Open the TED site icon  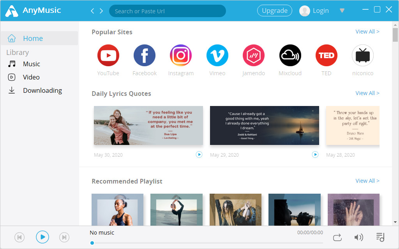coord(327,55)
